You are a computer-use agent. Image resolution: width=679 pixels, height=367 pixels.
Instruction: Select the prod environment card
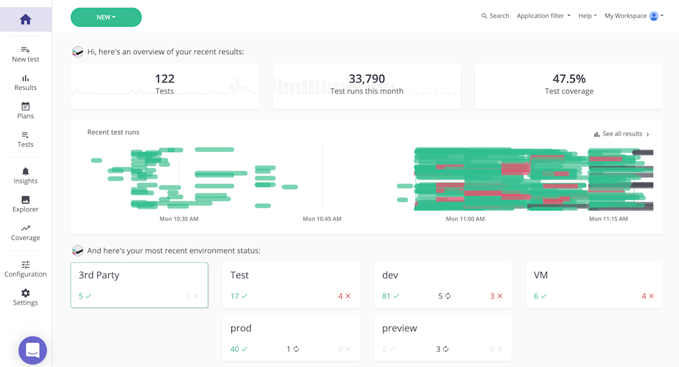pos(291,338)
